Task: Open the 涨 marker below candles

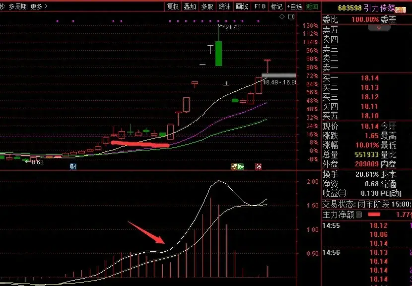Action: point(258,166)
